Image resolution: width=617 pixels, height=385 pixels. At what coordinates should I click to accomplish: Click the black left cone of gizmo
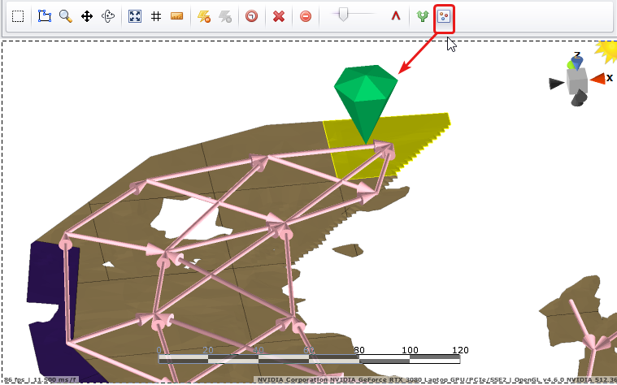tap(556, 84)
